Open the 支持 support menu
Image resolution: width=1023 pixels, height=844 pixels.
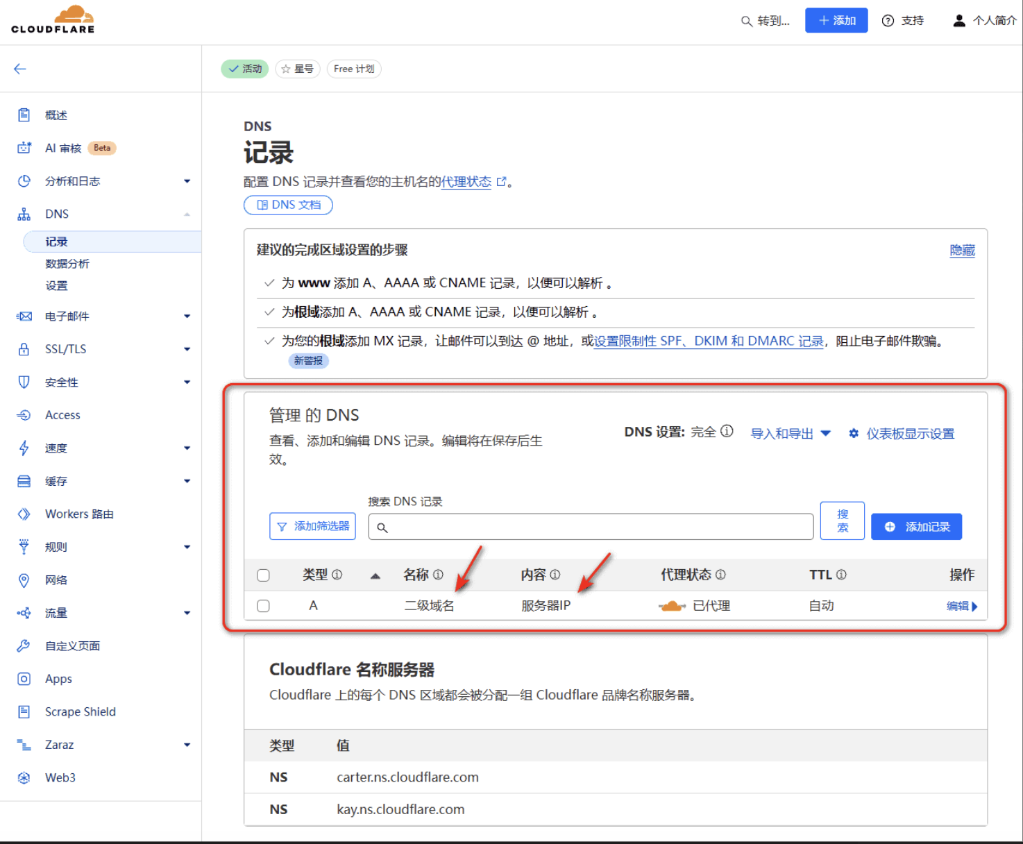point(903,21)
